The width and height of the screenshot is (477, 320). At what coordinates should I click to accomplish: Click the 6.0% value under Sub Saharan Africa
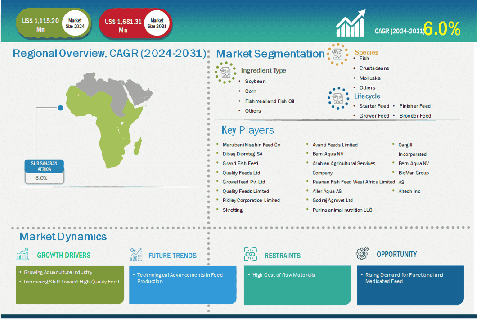[x=41, y=178]
